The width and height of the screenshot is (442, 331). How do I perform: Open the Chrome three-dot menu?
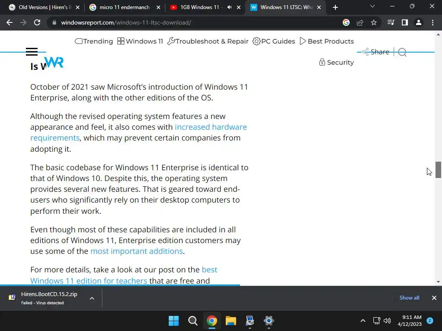[x=433, y=22]
